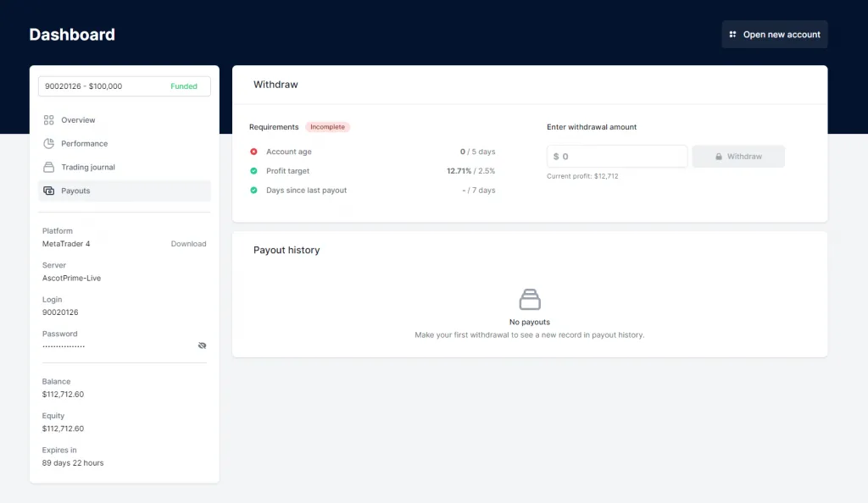Click the Download link for MetaTrader 4
The image size is (868, 503).
[188, 244]
